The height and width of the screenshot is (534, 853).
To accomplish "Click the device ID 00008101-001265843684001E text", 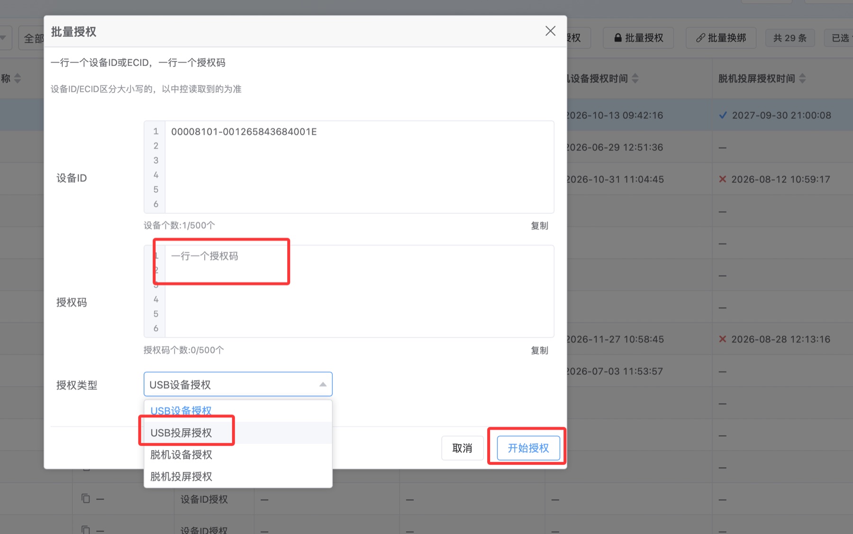I will point(244,132).
